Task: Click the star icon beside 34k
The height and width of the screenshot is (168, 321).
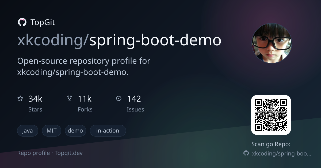Action: click(x=20, y=99)
